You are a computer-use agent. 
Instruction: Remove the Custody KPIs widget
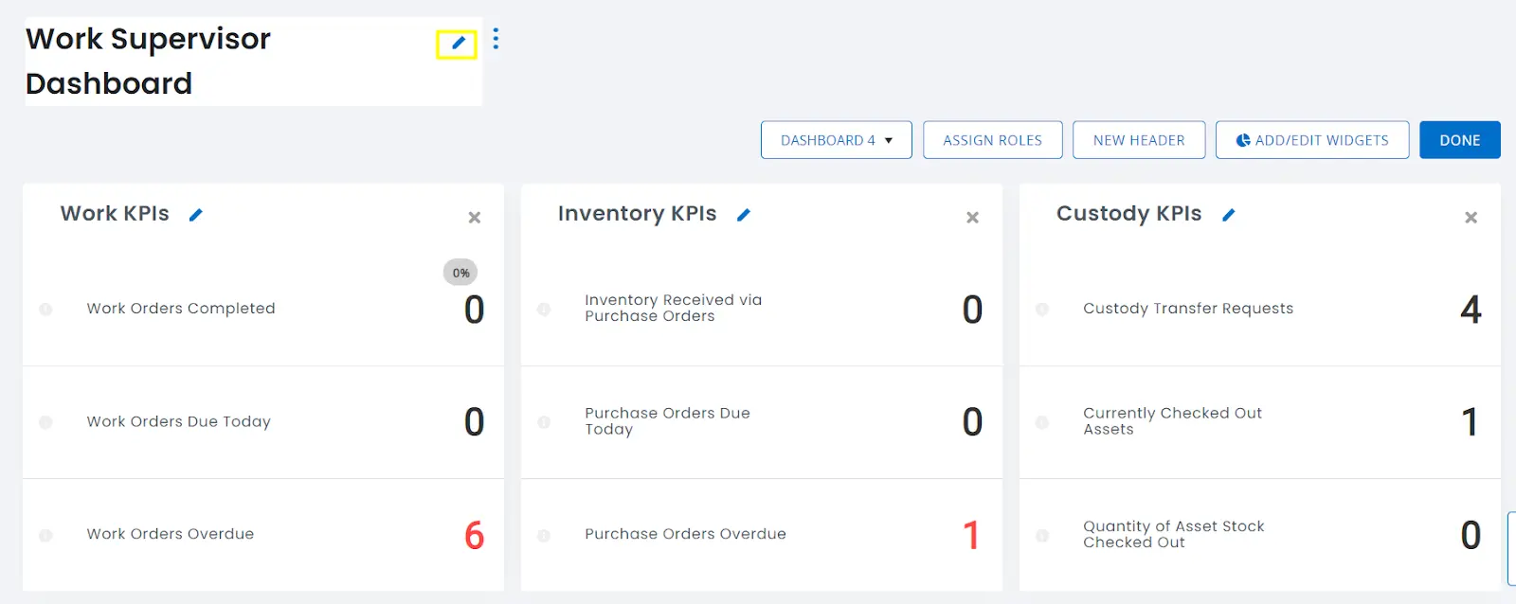coord(1471,218)
